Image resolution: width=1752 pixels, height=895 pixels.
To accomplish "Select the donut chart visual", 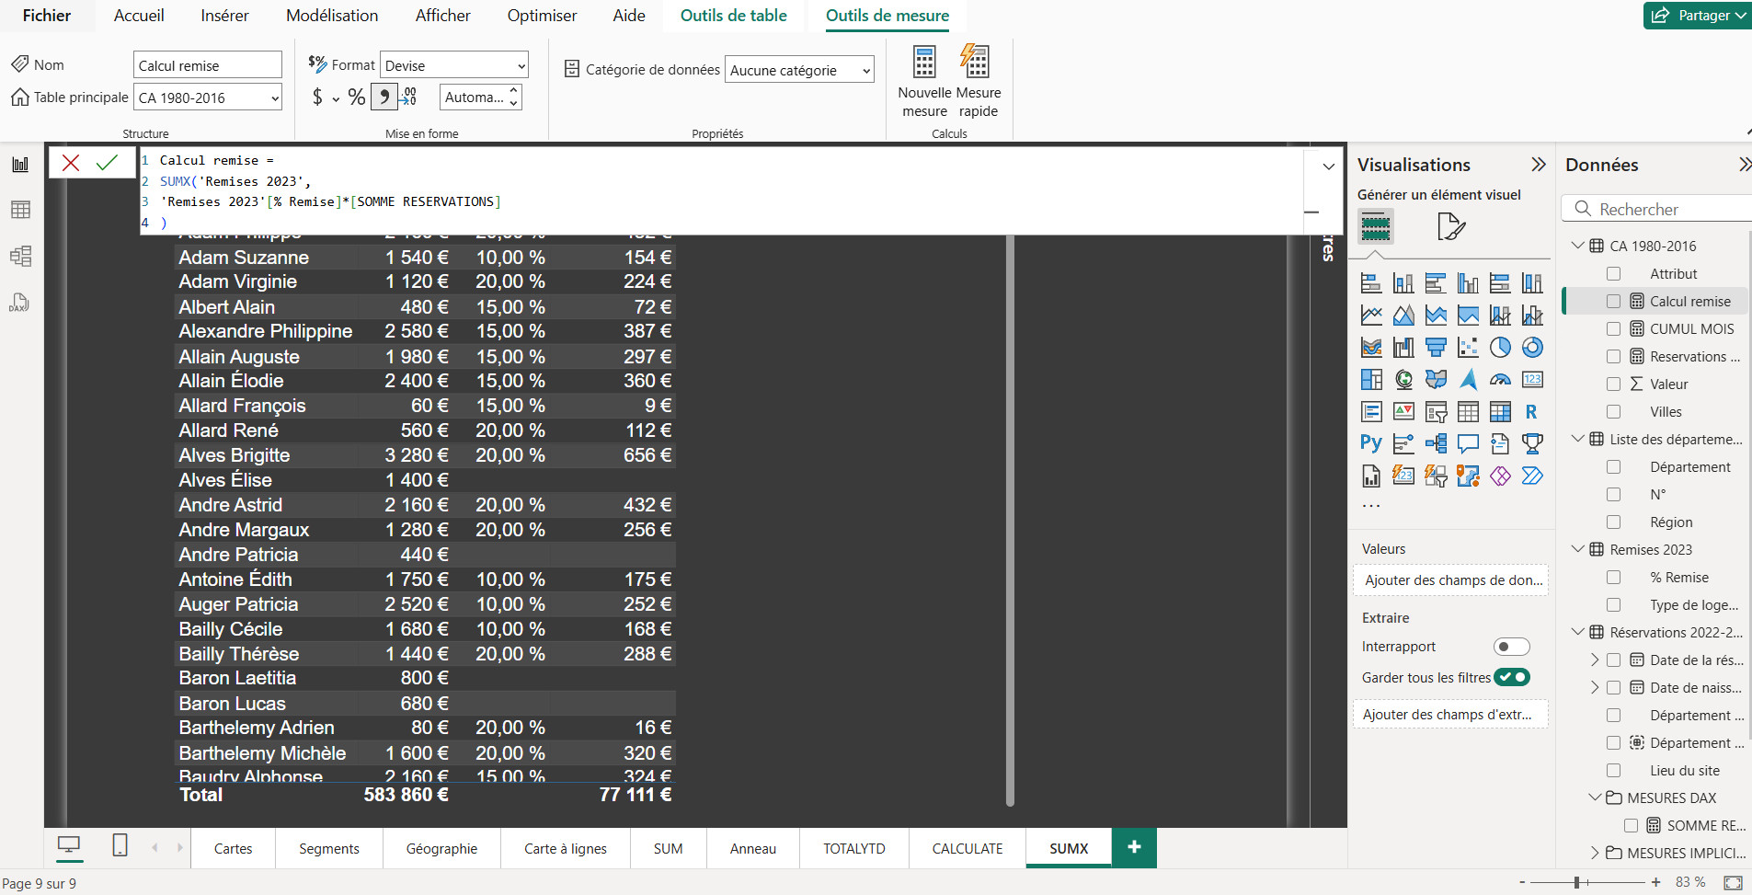I will [1532, 347].
